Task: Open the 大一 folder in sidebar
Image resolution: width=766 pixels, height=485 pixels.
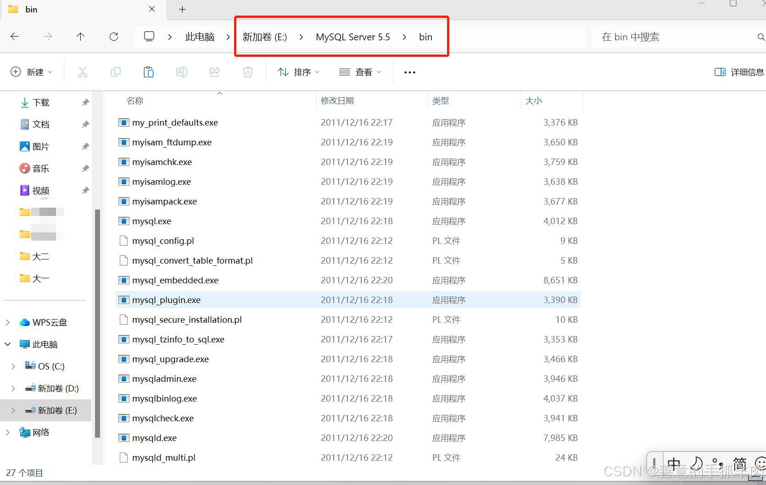Action: pyautogui.click(x=35, y=278)
